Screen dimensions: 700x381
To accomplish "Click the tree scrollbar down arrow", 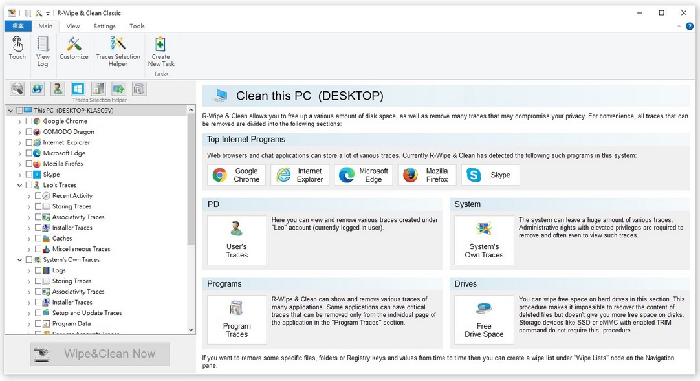I will (191, 330).
